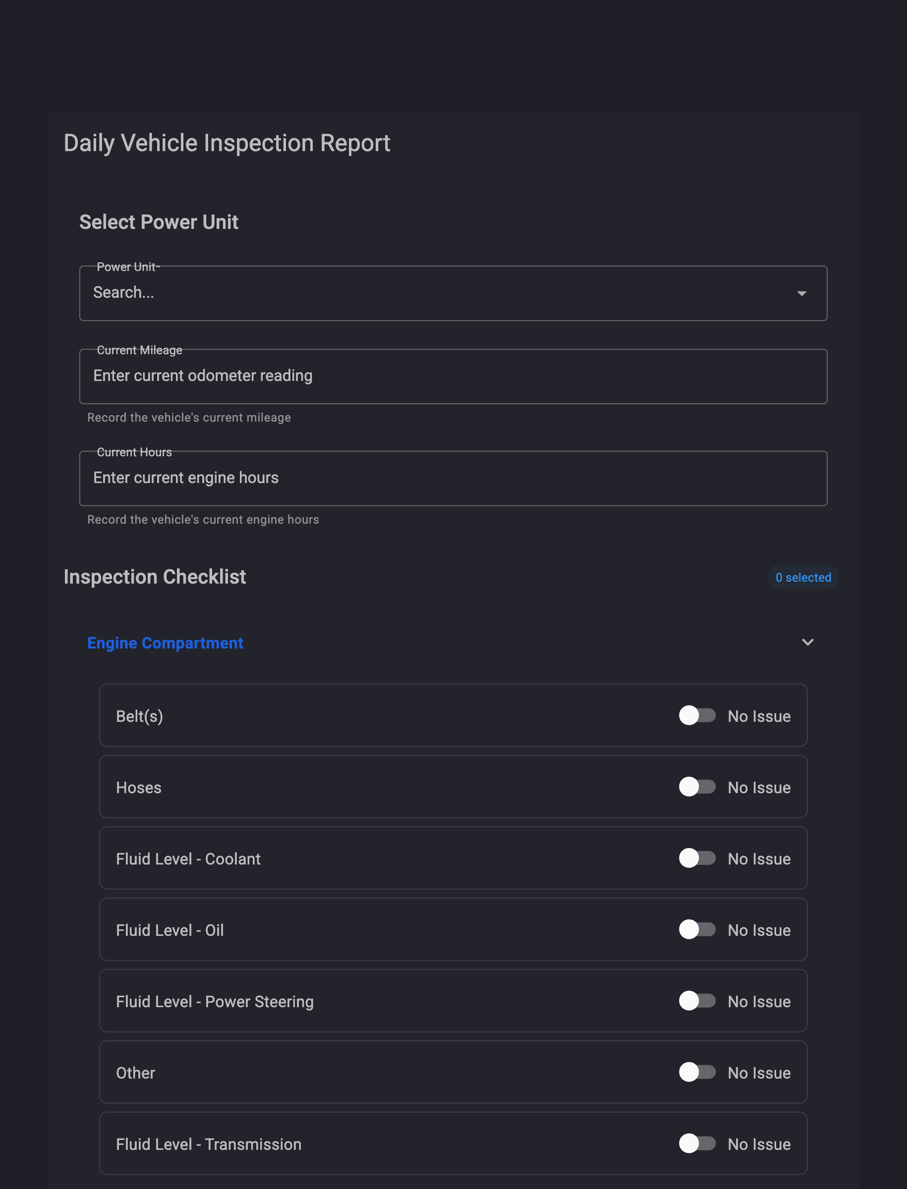Viewport: 907px width, 1189px height.
Task: Toggle the Fluid Level - Oil switch
Action: 697,929
